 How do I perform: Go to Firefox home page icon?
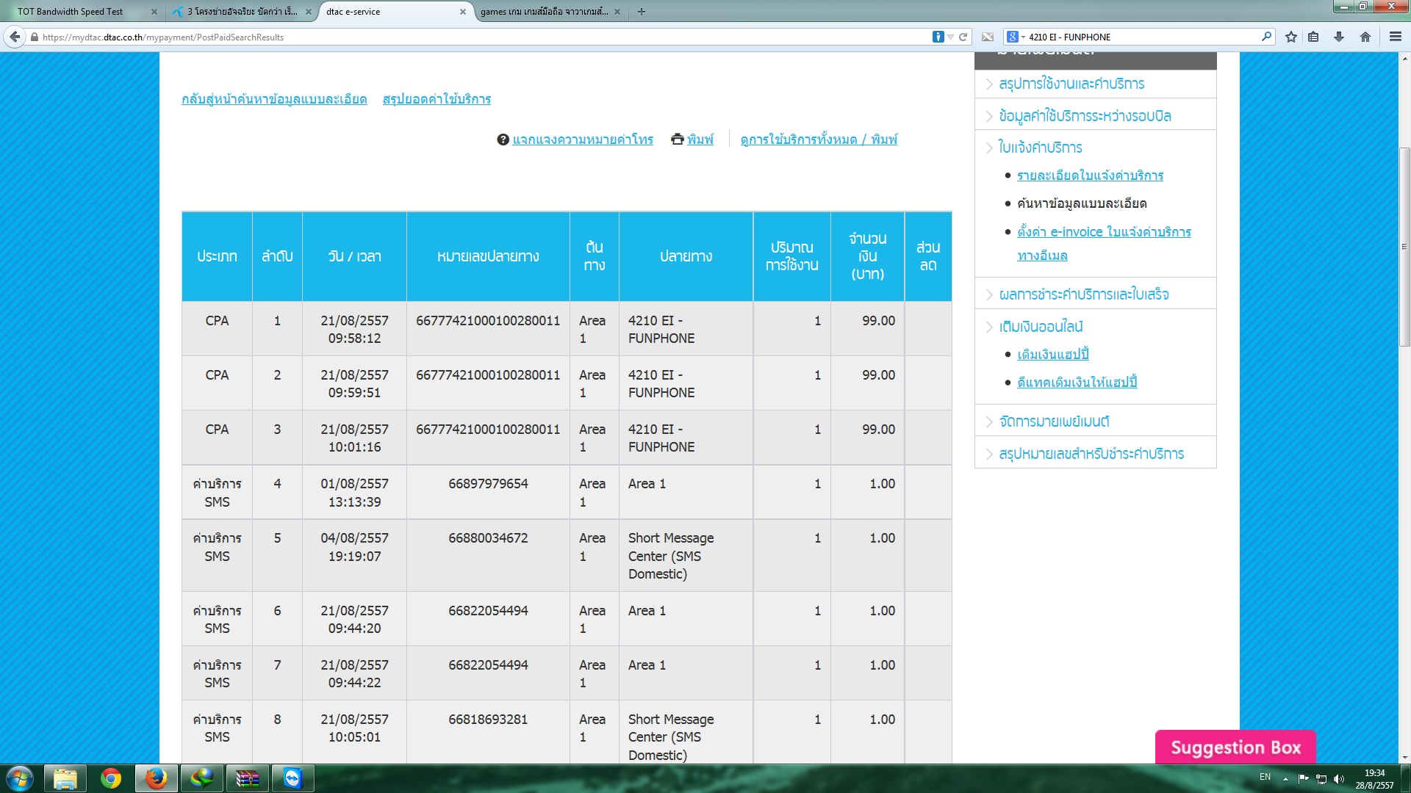click(1365, 37)
